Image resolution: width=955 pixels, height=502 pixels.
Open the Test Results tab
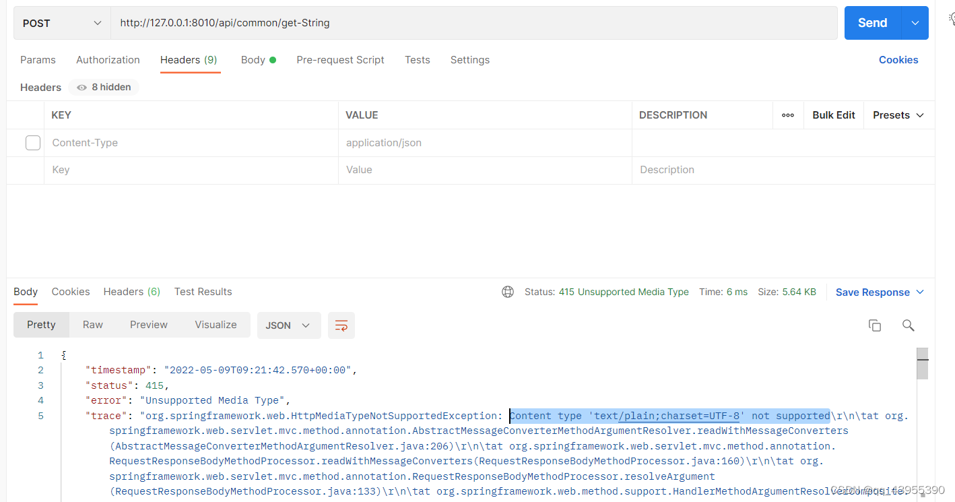[203, 291]
